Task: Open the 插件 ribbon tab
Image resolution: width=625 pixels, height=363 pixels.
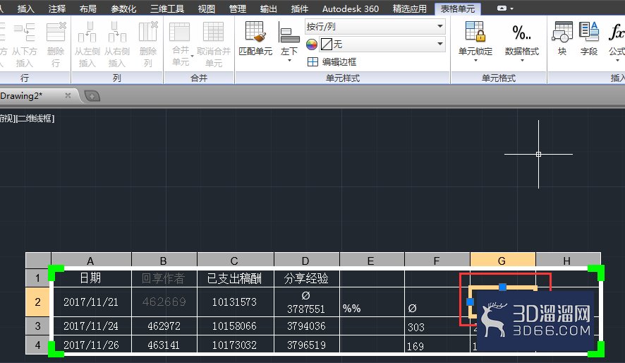Action: 300,8
